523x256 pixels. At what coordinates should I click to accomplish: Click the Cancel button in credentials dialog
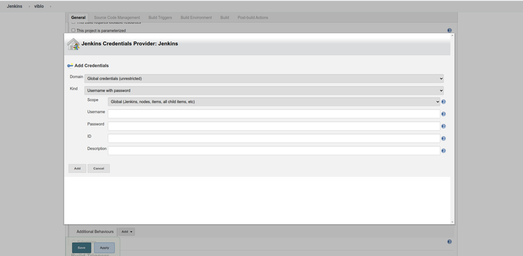[99, 168]
